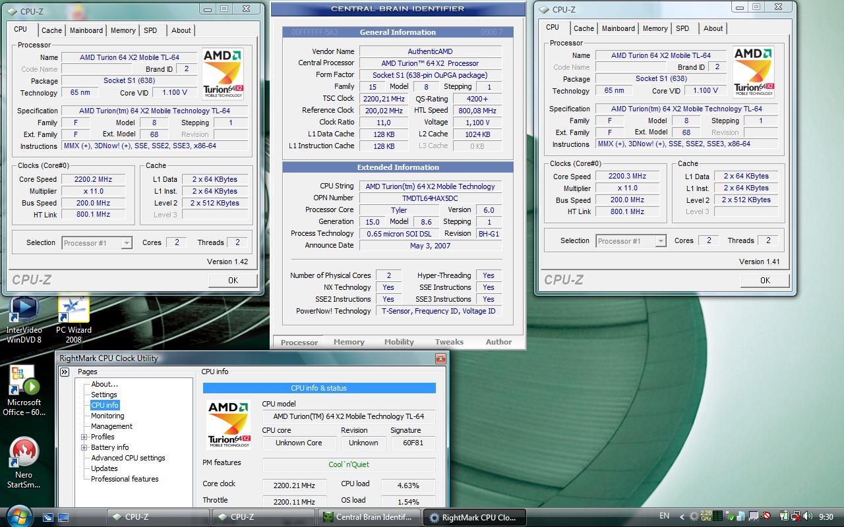Viewport: 844px width, 527px height.
Task: Click the RMClock gear tray icon
Action: 694,516
